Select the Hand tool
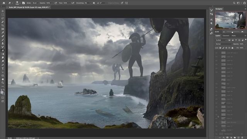247x139 pixels. coord(3,79)
